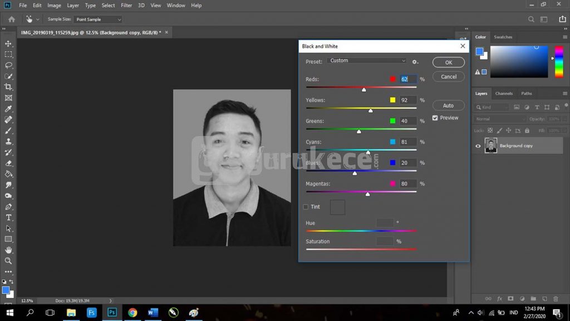
Task: Close the Black and White dialog
Action: click(463, 46)
